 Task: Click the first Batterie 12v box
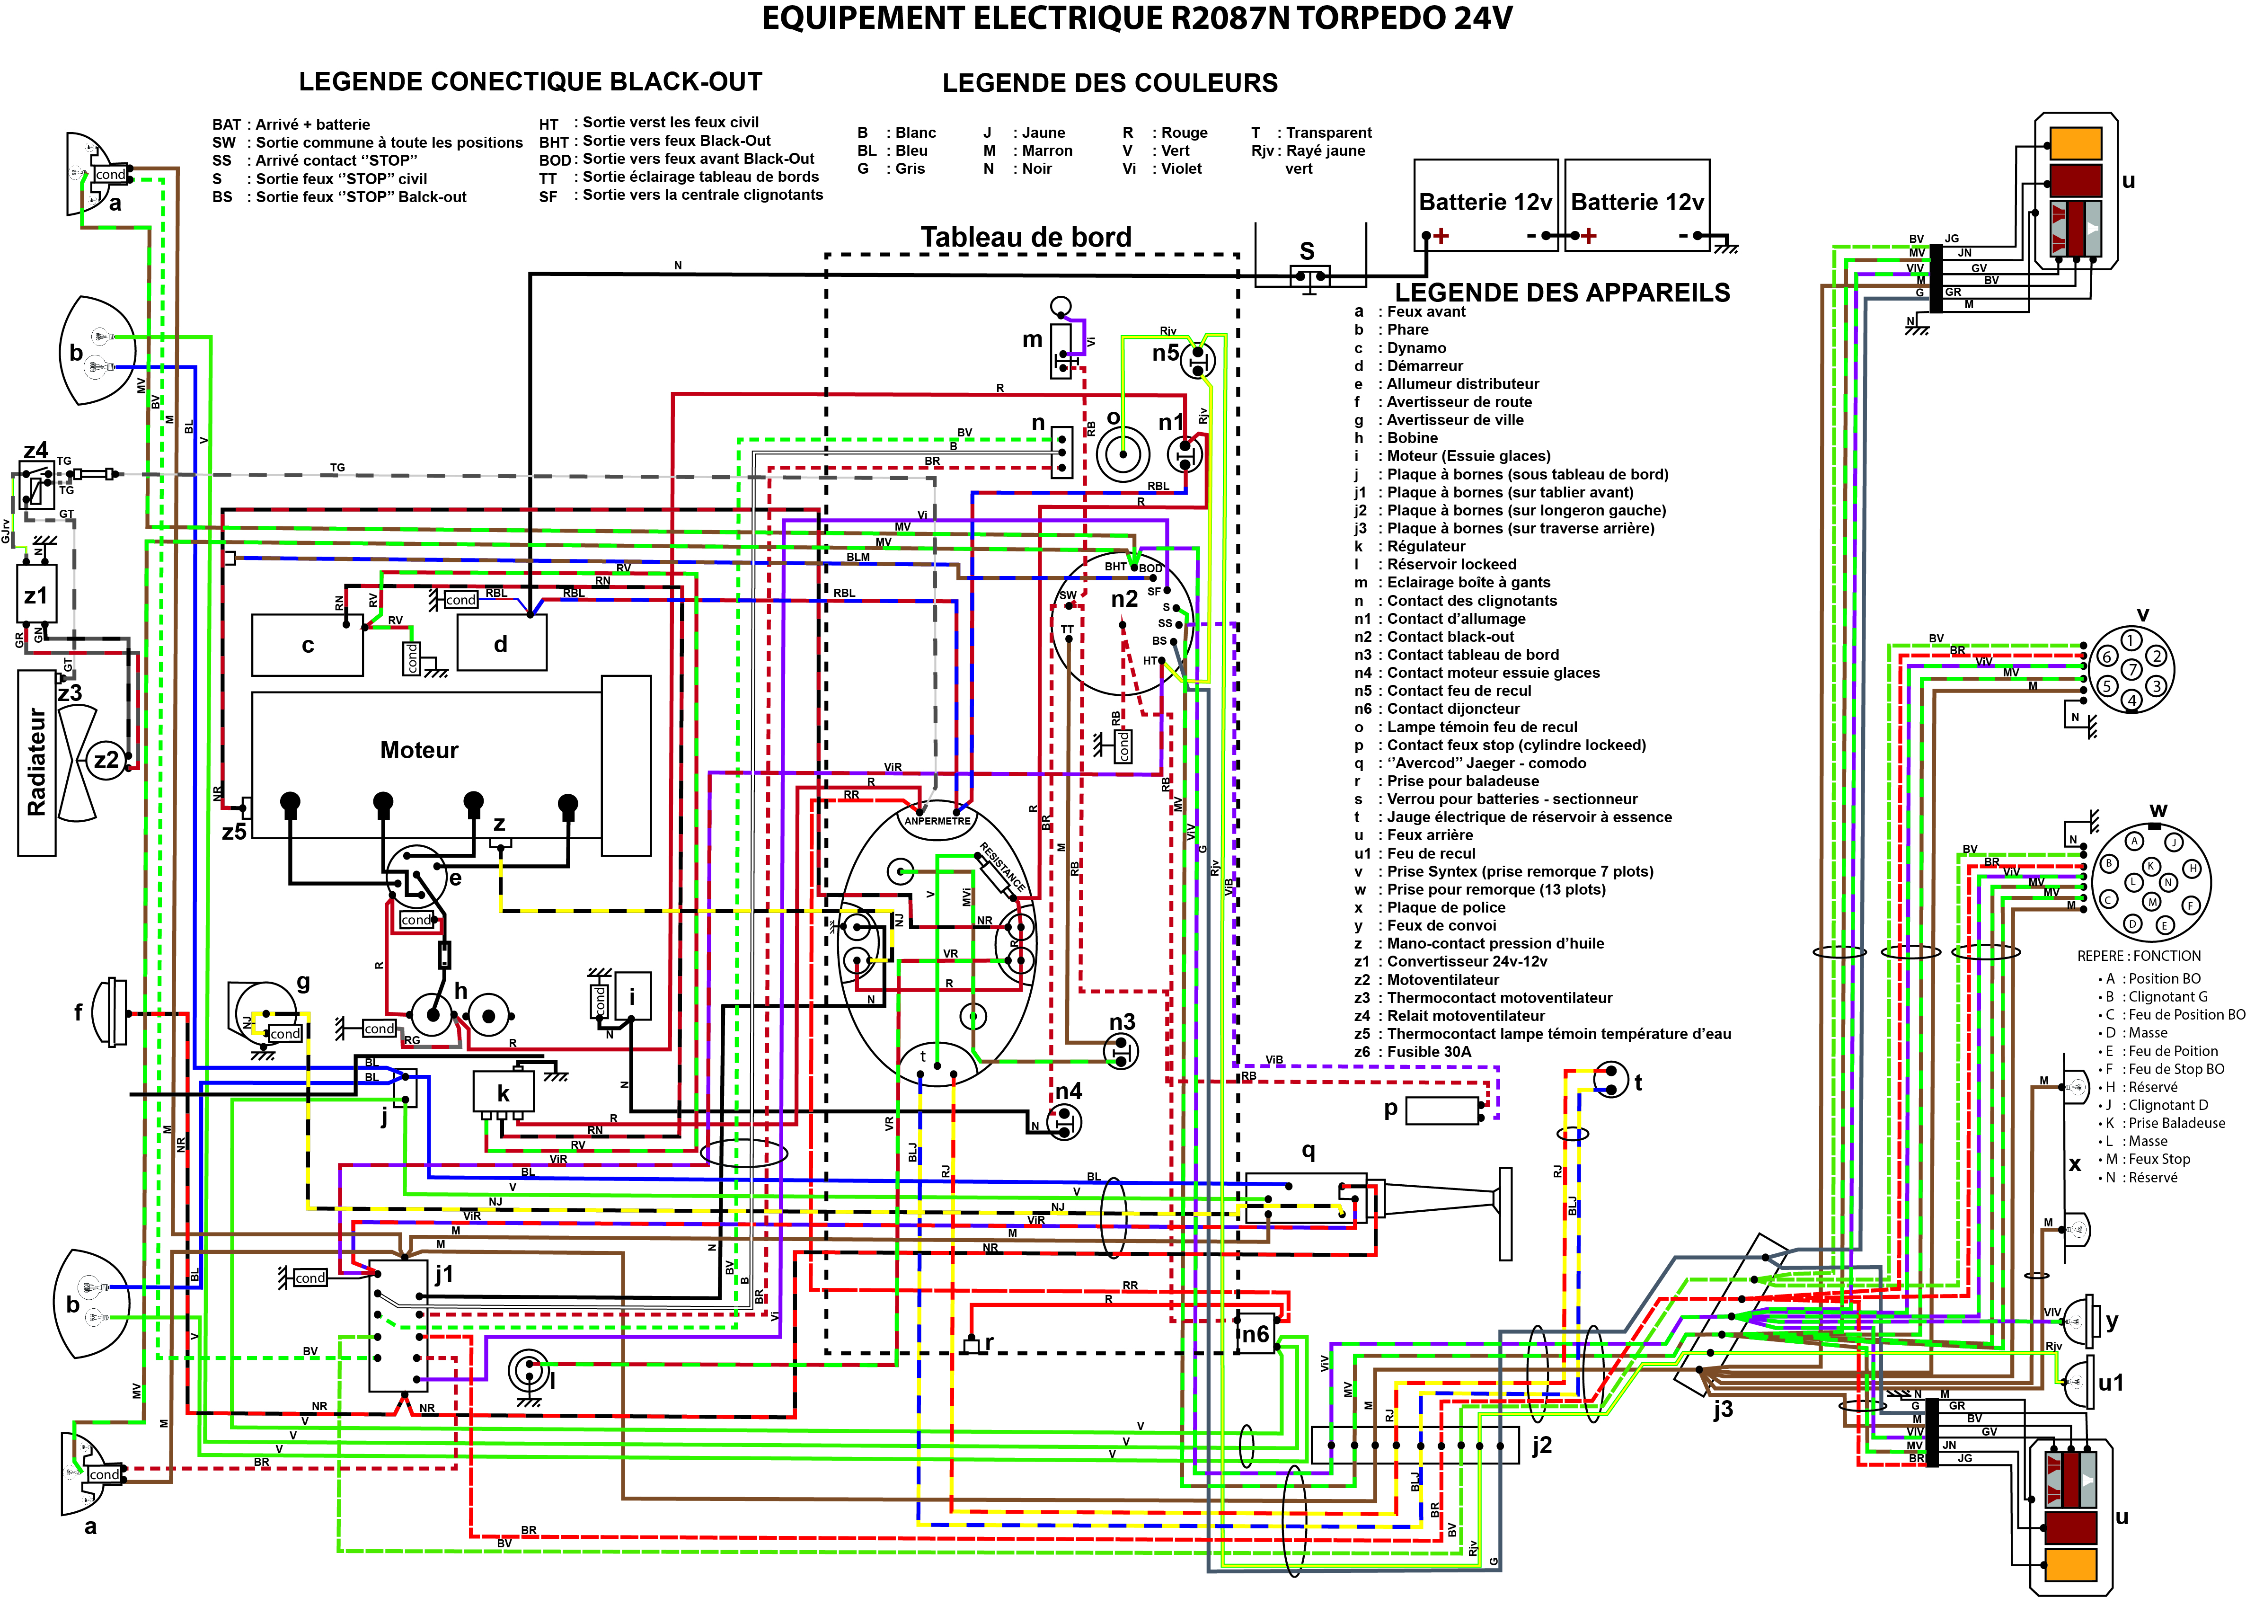(x=1485, y=204)
